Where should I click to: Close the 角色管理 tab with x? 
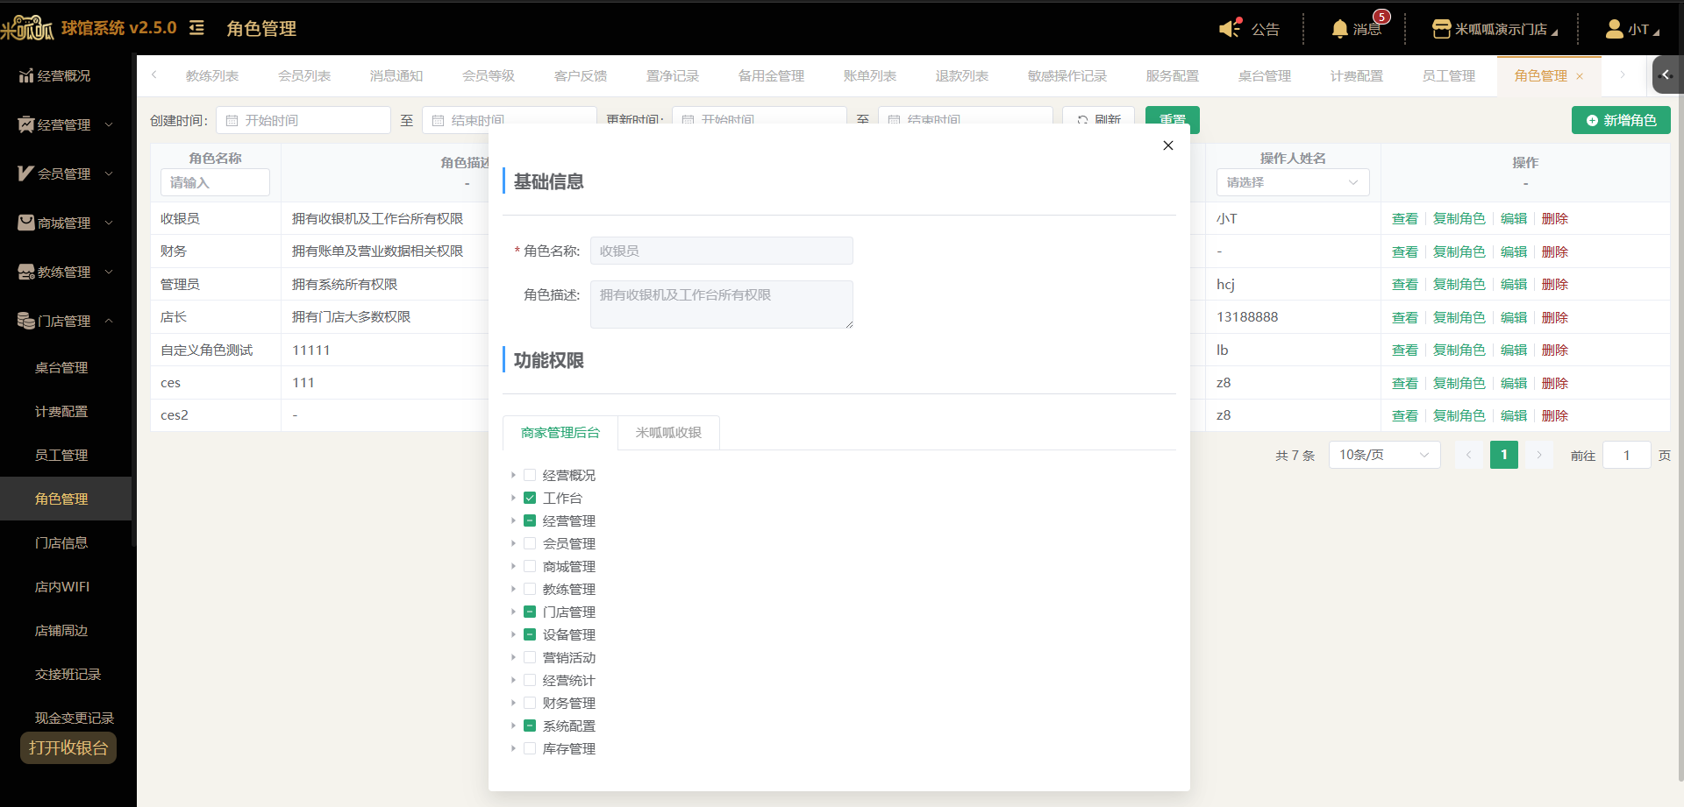tap(1580, 77)
